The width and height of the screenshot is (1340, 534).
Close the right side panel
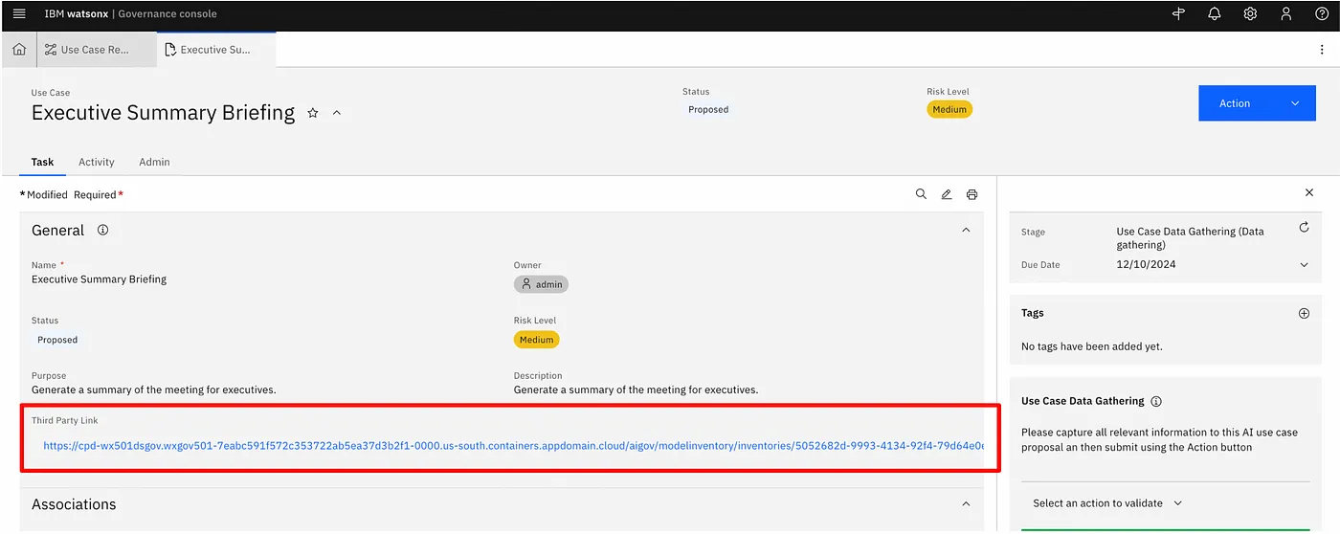tap(1309, 193)
